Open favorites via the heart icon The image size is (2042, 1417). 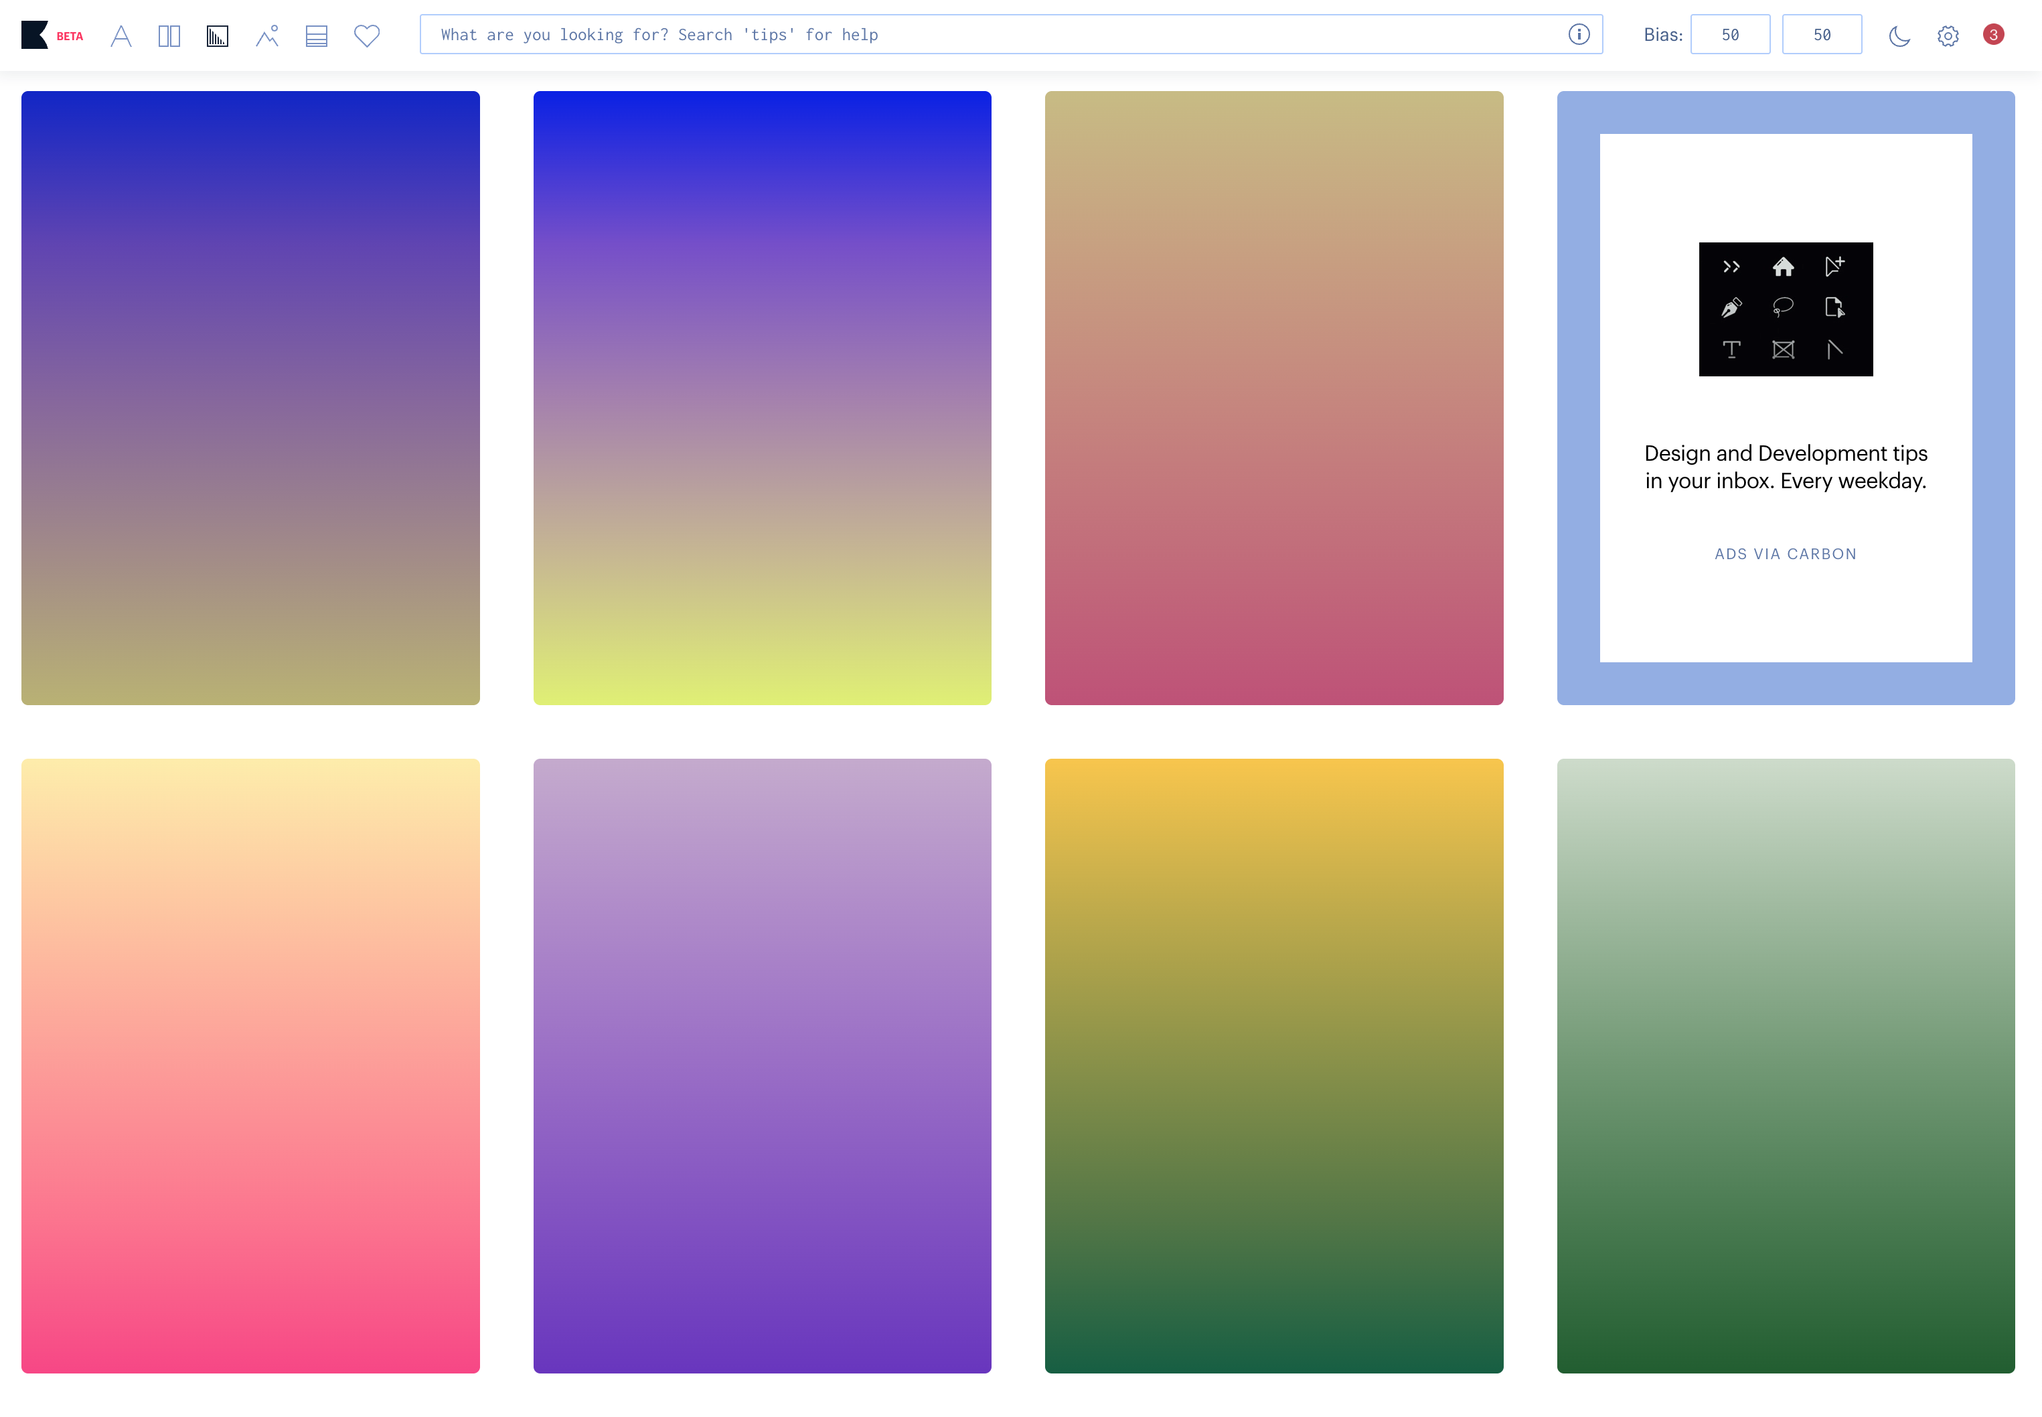tap(366, 35)
